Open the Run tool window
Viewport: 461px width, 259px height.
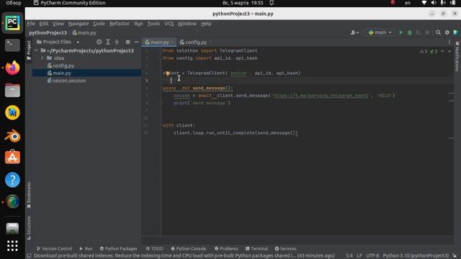point(86,248)
